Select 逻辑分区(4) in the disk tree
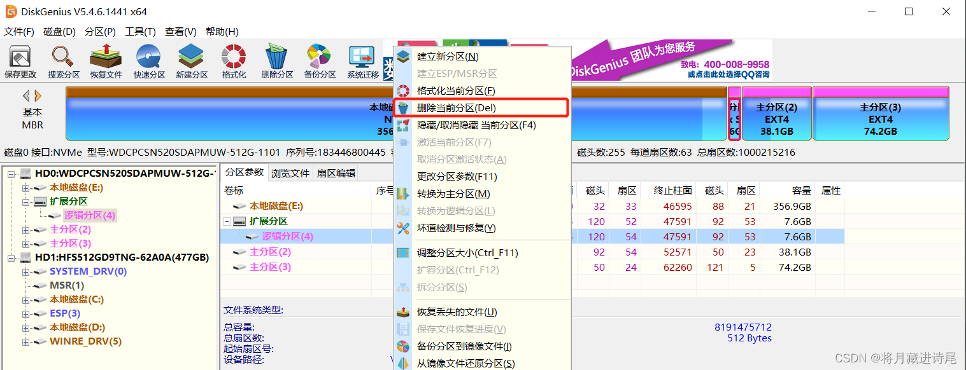This screenshot has height=370, width=966. [90, 216]
